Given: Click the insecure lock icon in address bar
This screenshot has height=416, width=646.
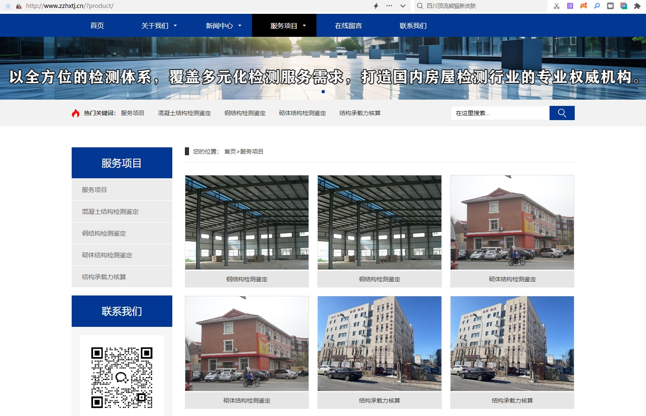Looking at the screenshot, I should tap(19, 6).
